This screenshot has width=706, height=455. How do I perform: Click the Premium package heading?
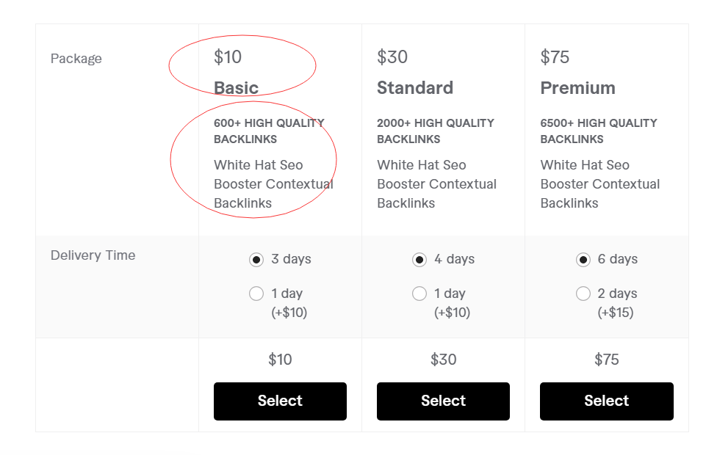point(577,87)
